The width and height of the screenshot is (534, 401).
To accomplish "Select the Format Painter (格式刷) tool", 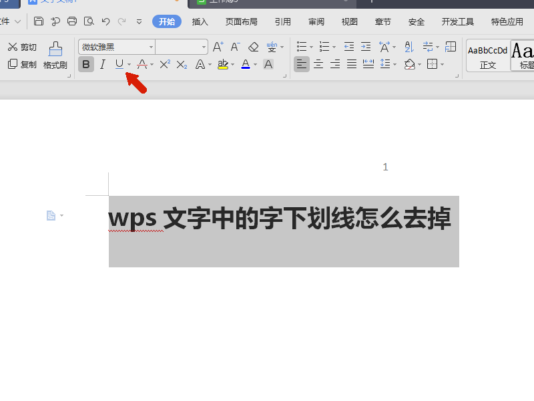I will [55, 55].
